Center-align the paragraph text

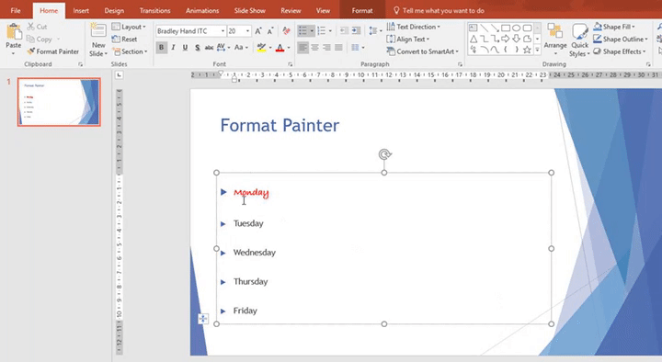314,48
